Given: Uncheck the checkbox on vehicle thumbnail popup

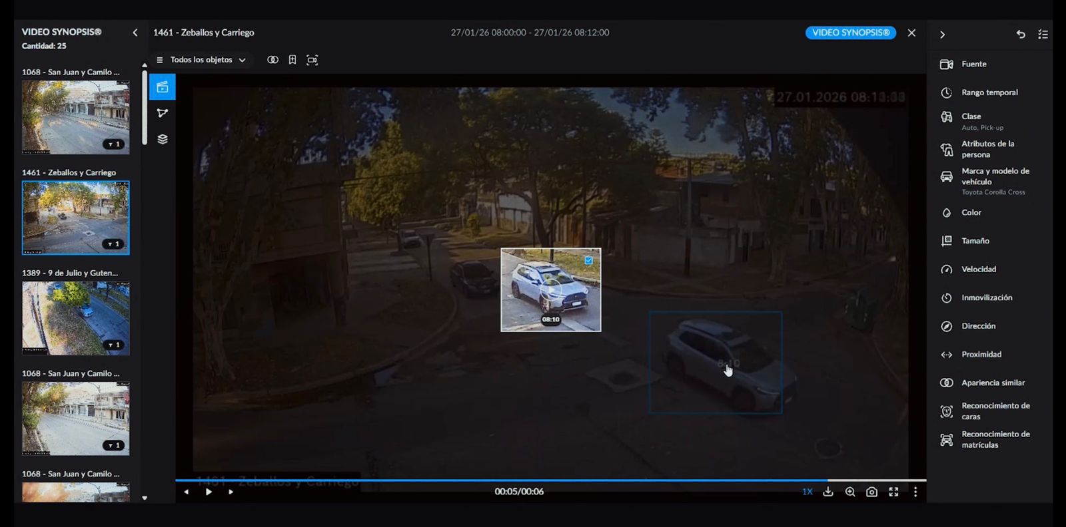Looking at the screenshot, I should tap(589, 261).
